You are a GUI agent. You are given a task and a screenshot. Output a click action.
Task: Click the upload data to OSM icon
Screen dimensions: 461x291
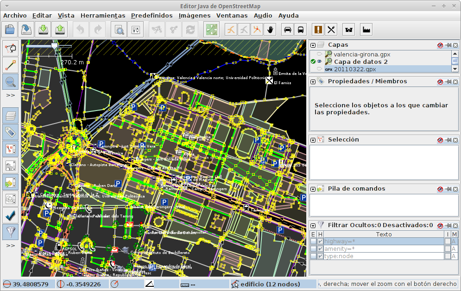coord(60,30)
